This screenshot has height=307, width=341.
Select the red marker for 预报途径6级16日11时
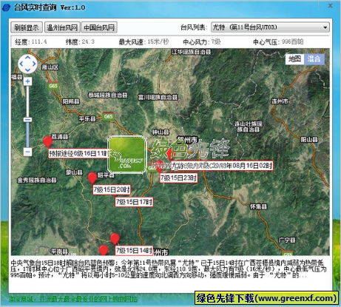click(x=47, y=142)
